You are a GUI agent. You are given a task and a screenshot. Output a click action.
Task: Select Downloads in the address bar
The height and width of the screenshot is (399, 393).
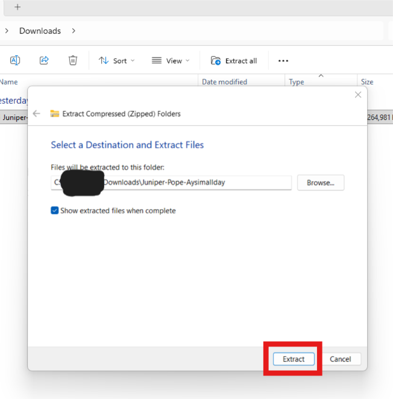pos(40,31)
